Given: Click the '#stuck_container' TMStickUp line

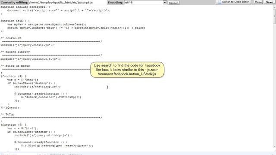Looking at the screenshot, I should (x=51, y=97).
